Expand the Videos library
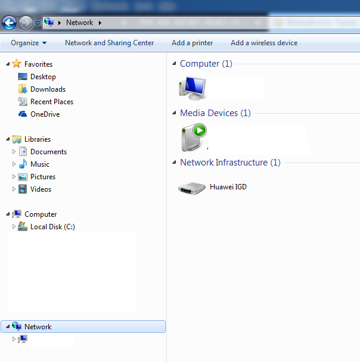Screen dimensions: 360x362 (x=14, y=189)
